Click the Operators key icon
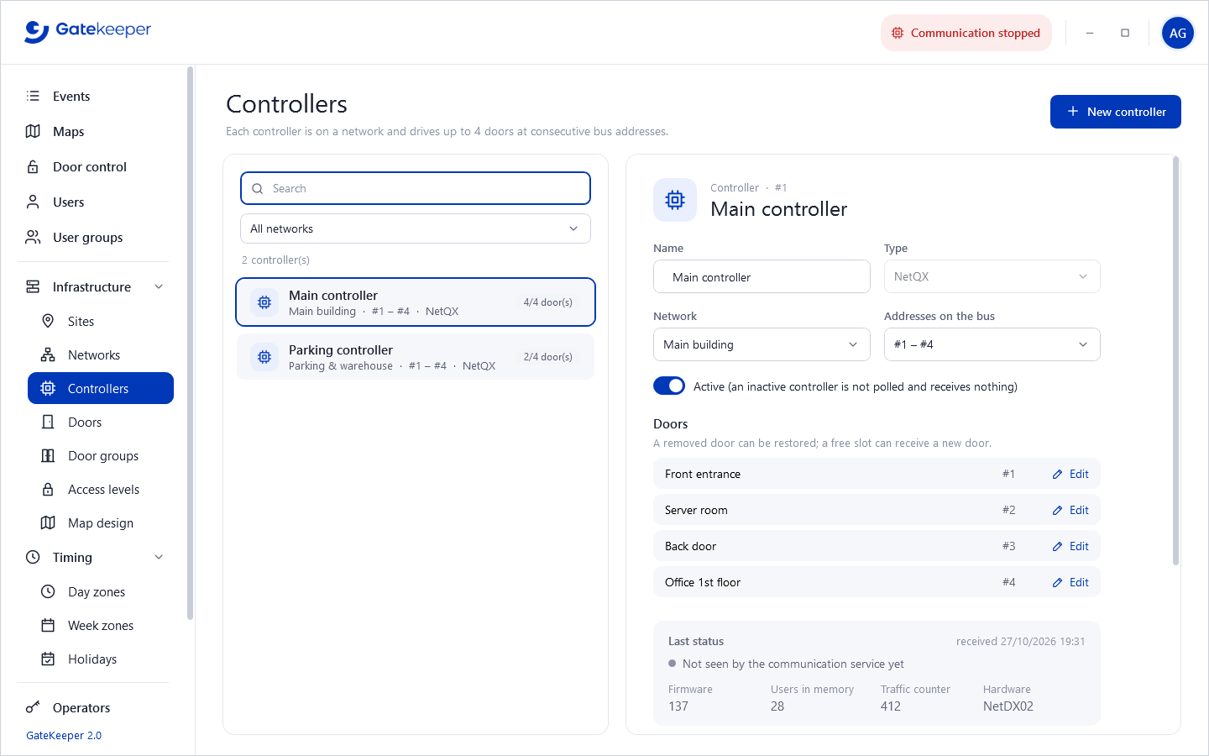This screenshot has height=756, width=1209. click(x=33, y=707)
